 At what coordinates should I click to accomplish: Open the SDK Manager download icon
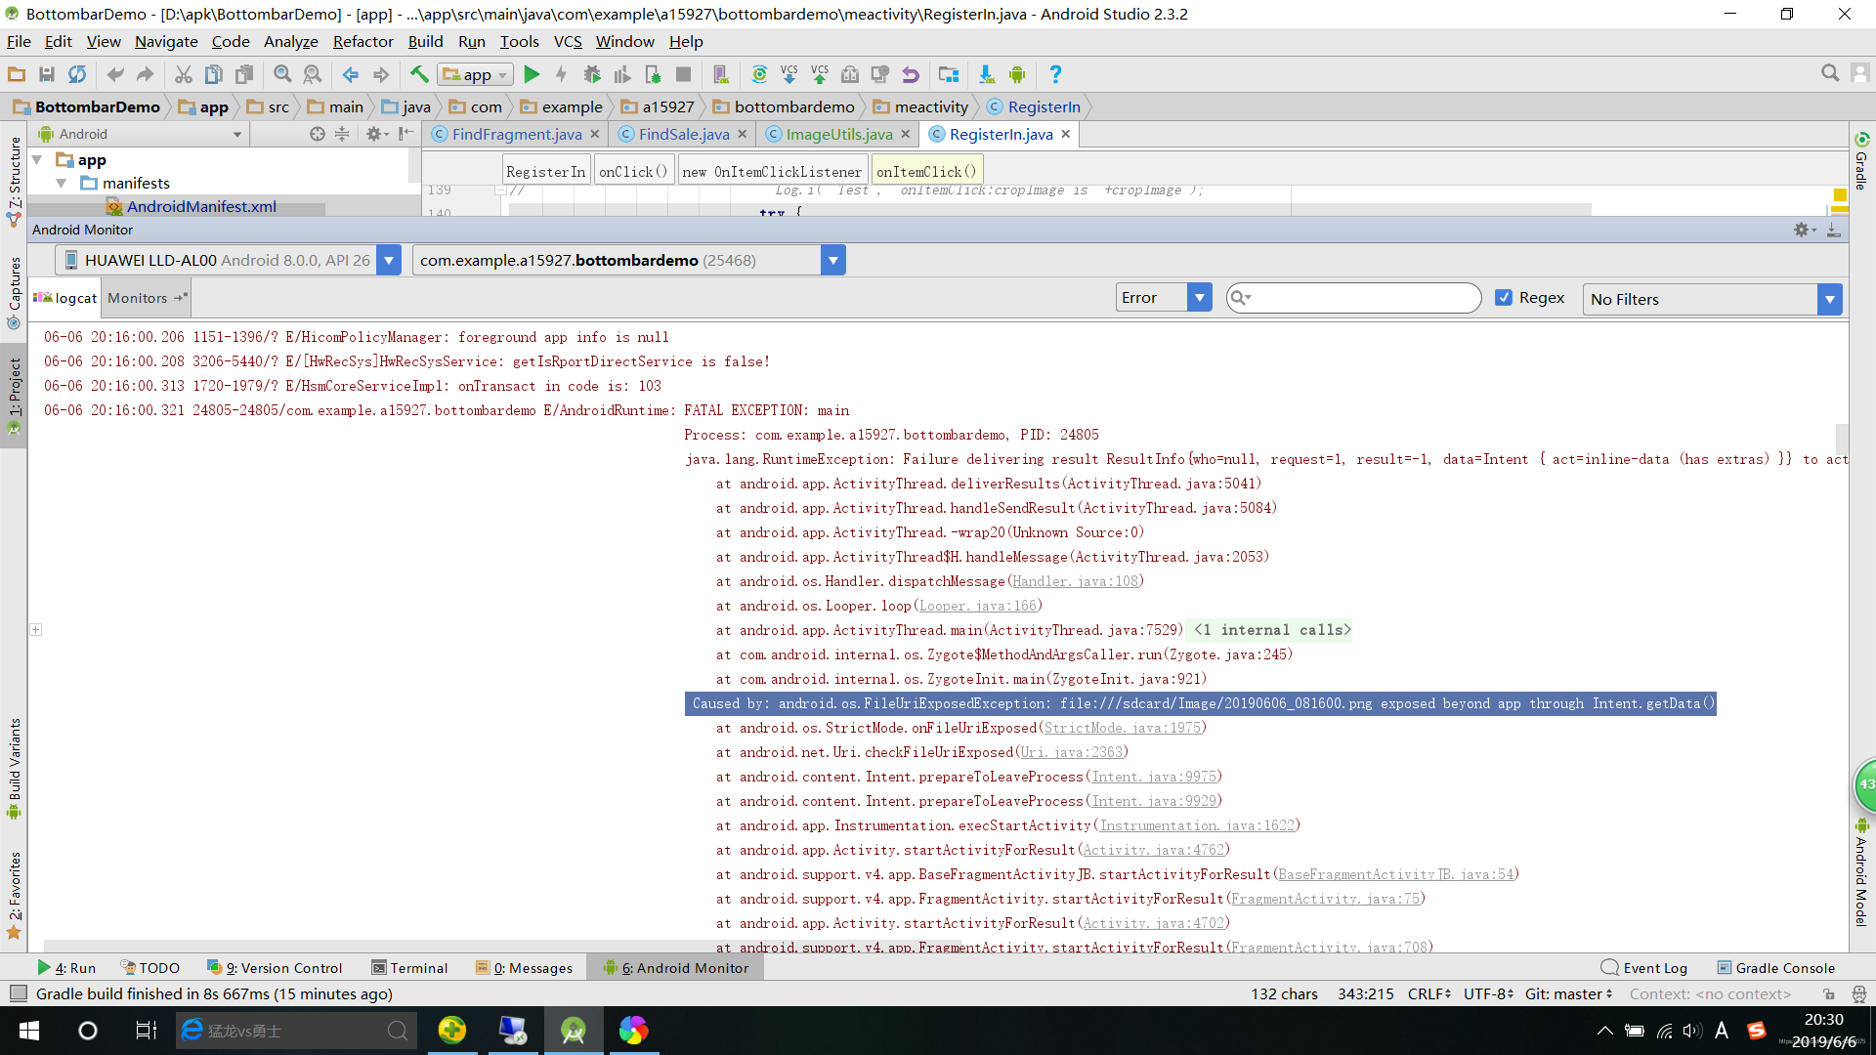pos(986,74)
